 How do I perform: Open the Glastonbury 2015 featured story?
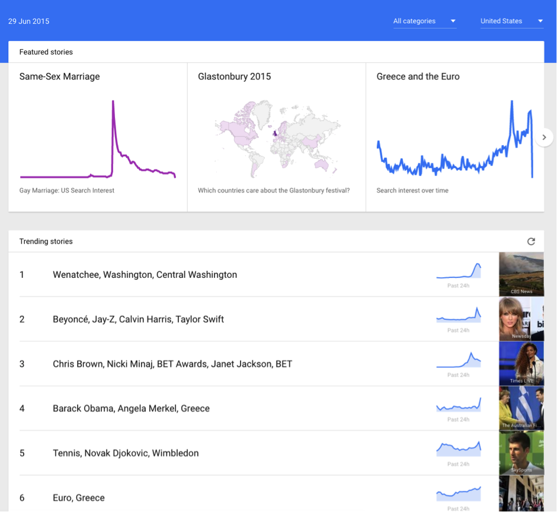pyautogui.click(x=234, y=76)
